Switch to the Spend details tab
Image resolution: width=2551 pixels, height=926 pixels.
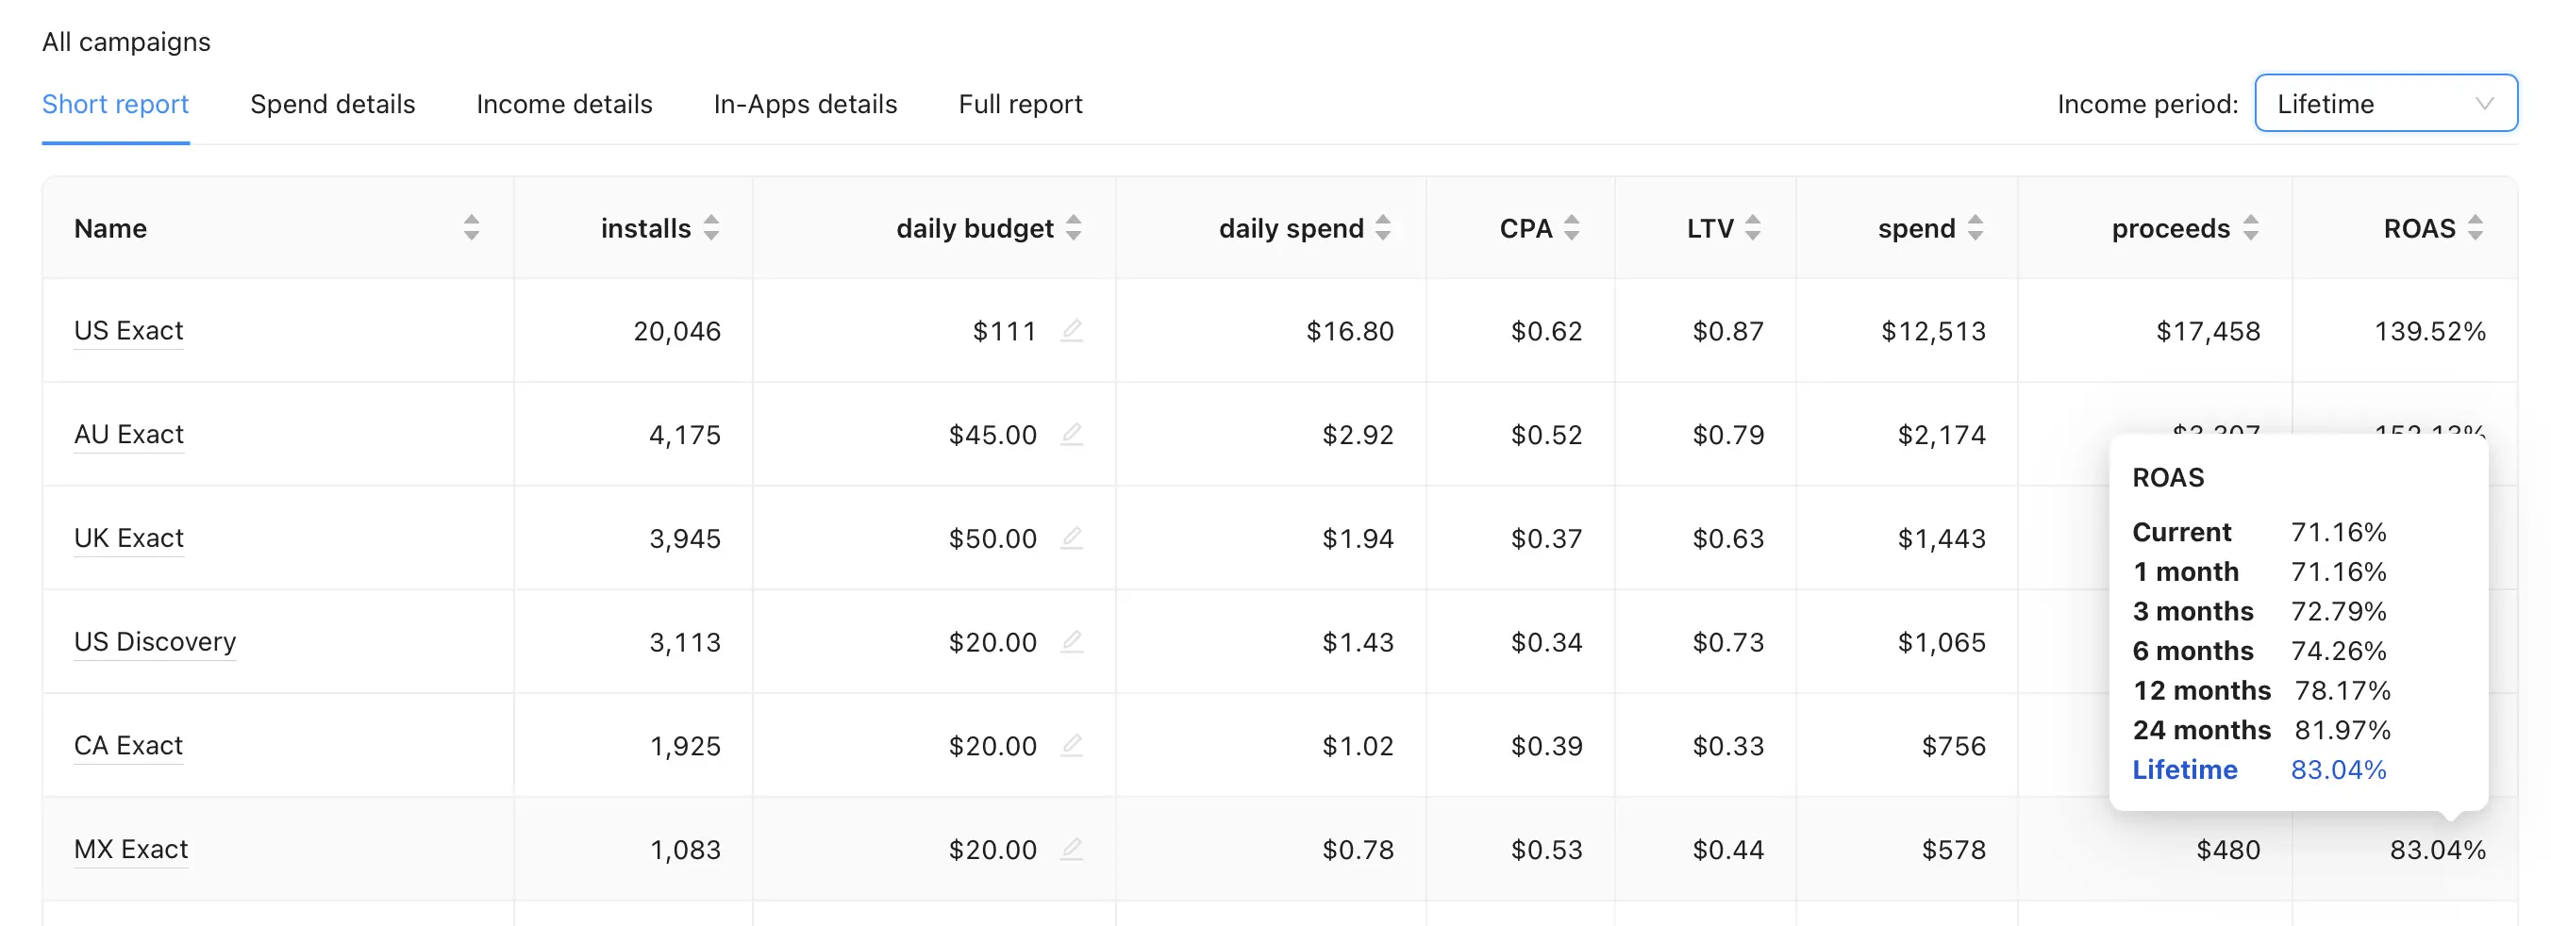pyautogui.click(x=333, y=104)
